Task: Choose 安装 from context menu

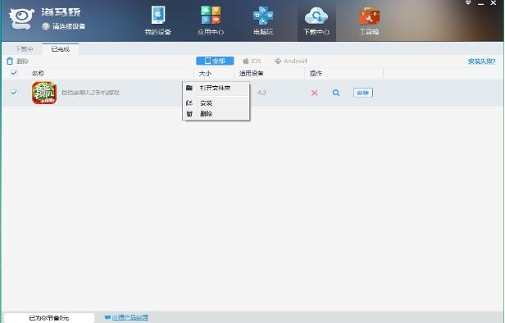Action: (x=216, y=103)
